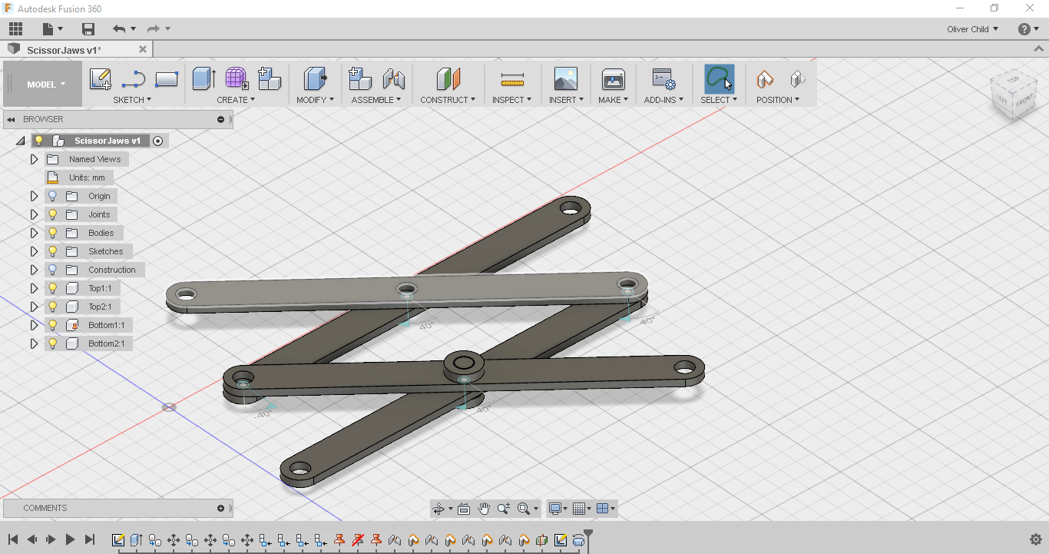Open the ASSEMBLE menu
The image size is (1049, 554).
coord(376,99)
